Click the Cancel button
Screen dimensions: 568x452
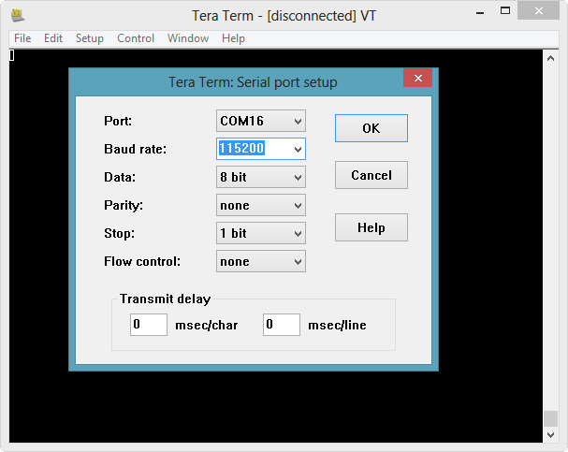tap(371, 176)
